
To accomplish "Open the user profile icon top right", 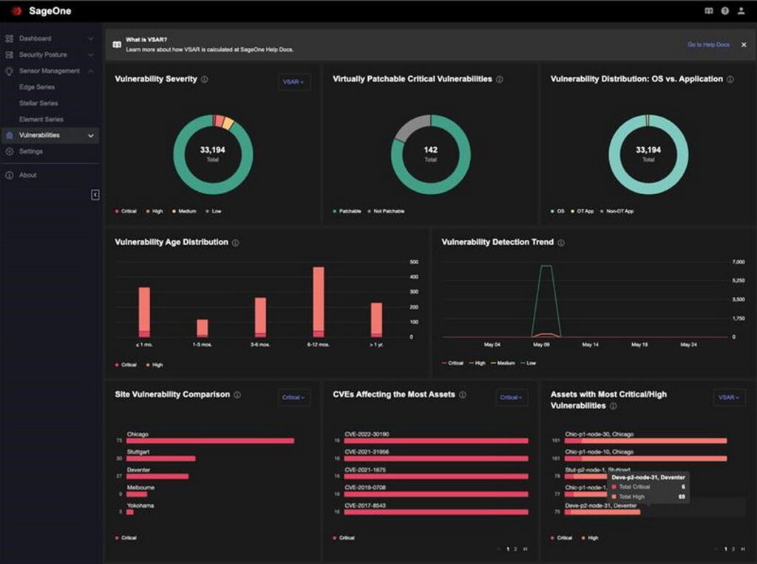I will 741,10.
